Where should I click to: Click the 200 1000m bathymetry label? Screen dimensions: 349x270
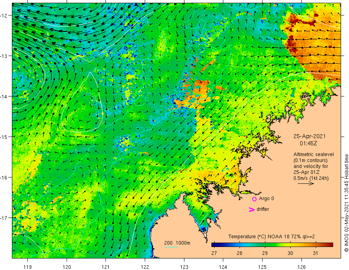(x=177, y=243)
